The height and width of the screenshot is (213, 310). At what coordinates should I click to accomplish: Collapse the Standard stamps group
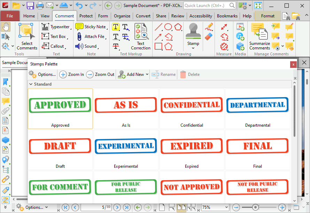31,84
